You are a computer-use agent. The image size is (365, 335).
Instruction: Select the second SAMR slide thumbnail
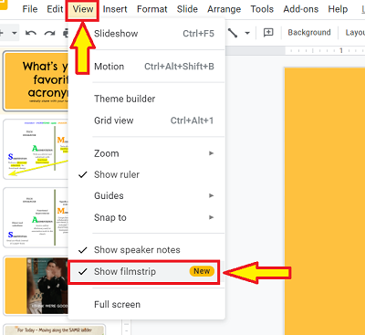tap(36, 149)
